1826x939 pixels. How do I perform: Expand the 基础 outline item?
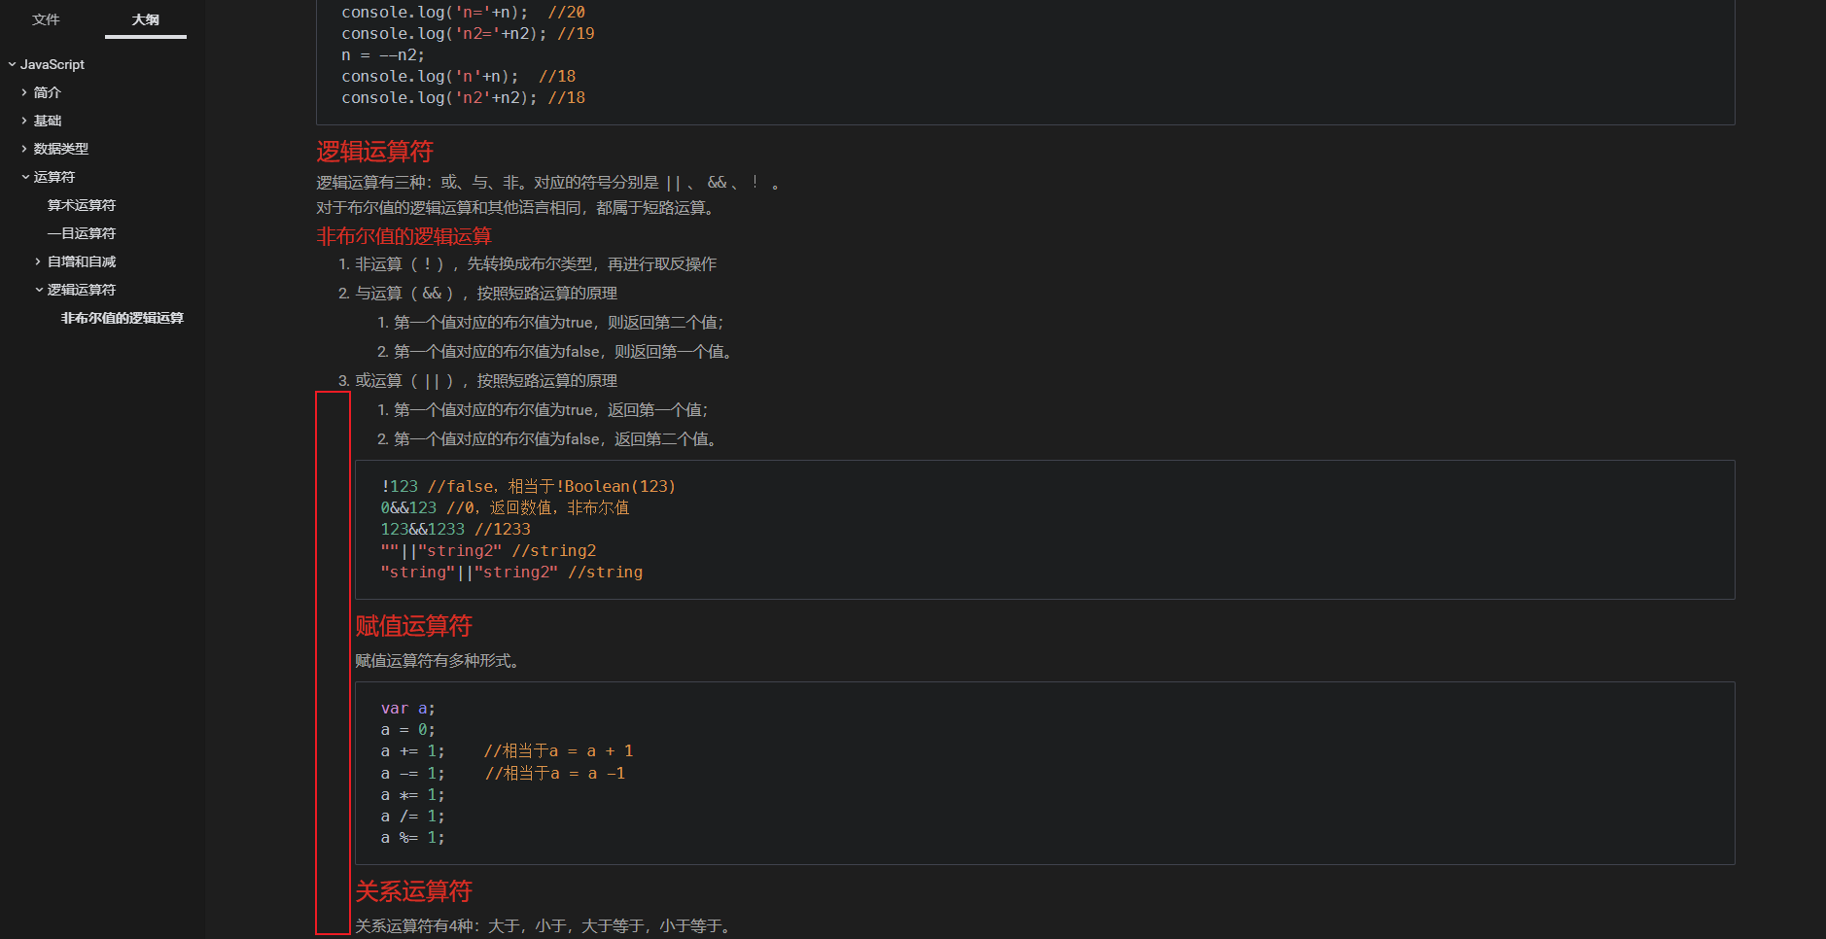coord(24,121)
